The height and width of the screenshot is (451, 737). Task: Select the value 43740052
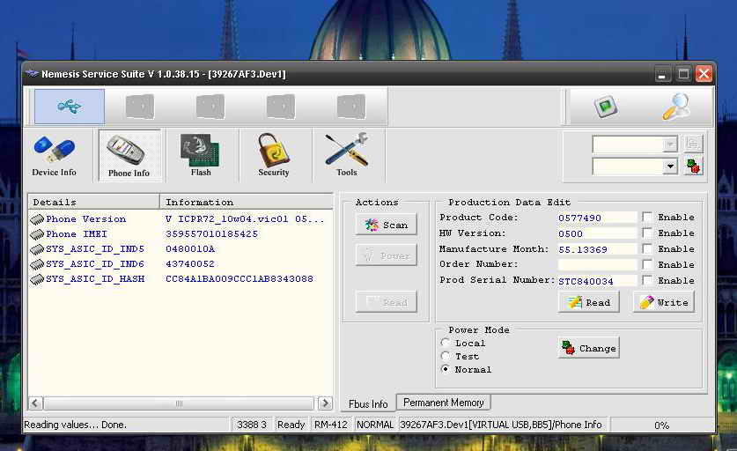[190, 264]
